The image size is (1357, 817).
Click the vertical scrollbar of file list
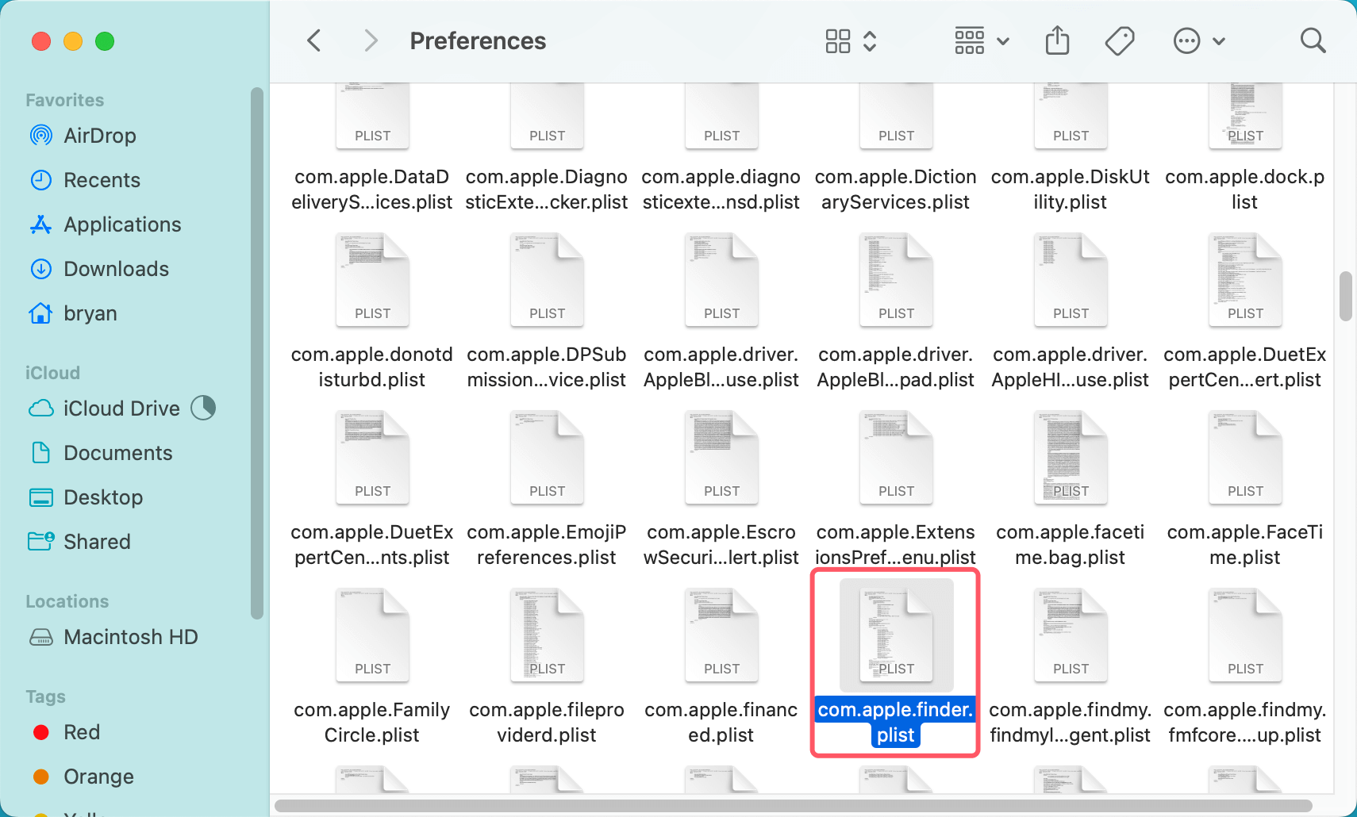(1345, 297)
